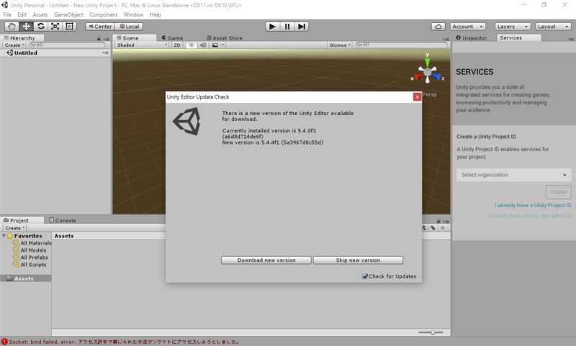Select All Materials favorite
The width and height of the screenshot is (576, 346).
tap(32, 243)
